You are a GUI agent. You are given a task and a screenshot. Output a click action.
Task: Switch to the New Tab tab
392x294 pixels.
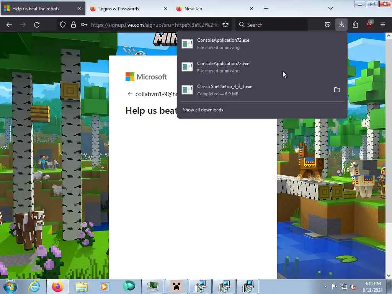[214, 9]
